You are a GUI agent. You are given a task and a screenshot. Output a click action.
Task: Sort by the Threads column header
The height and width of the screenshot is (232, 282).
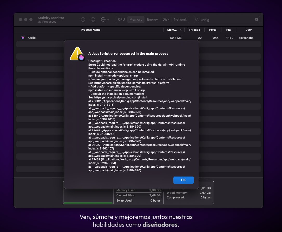coord(194,30)
